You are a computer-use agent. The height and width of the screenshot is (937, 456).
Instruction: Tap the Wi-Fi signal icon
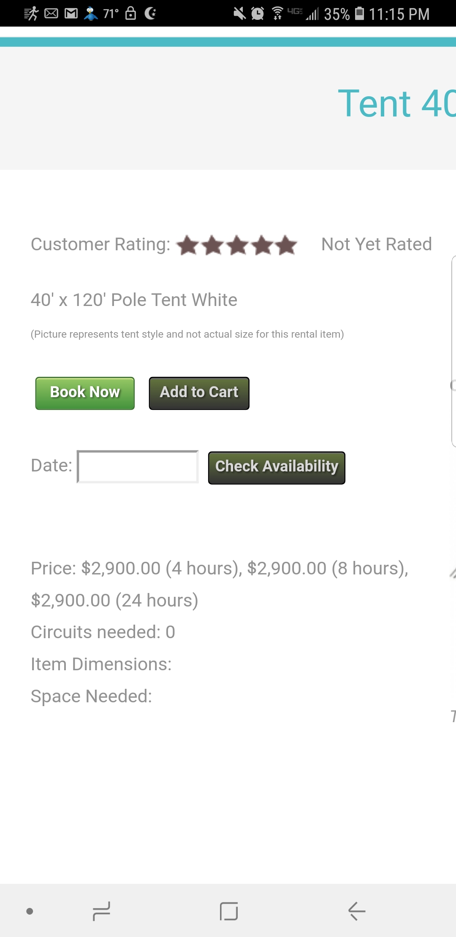277,14
